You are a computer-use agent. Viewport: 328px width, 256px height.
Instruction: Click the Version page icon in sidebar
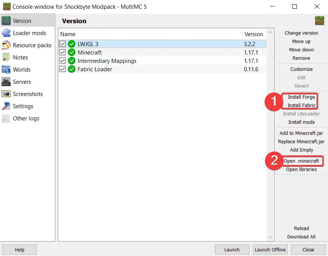coord(6,21)
